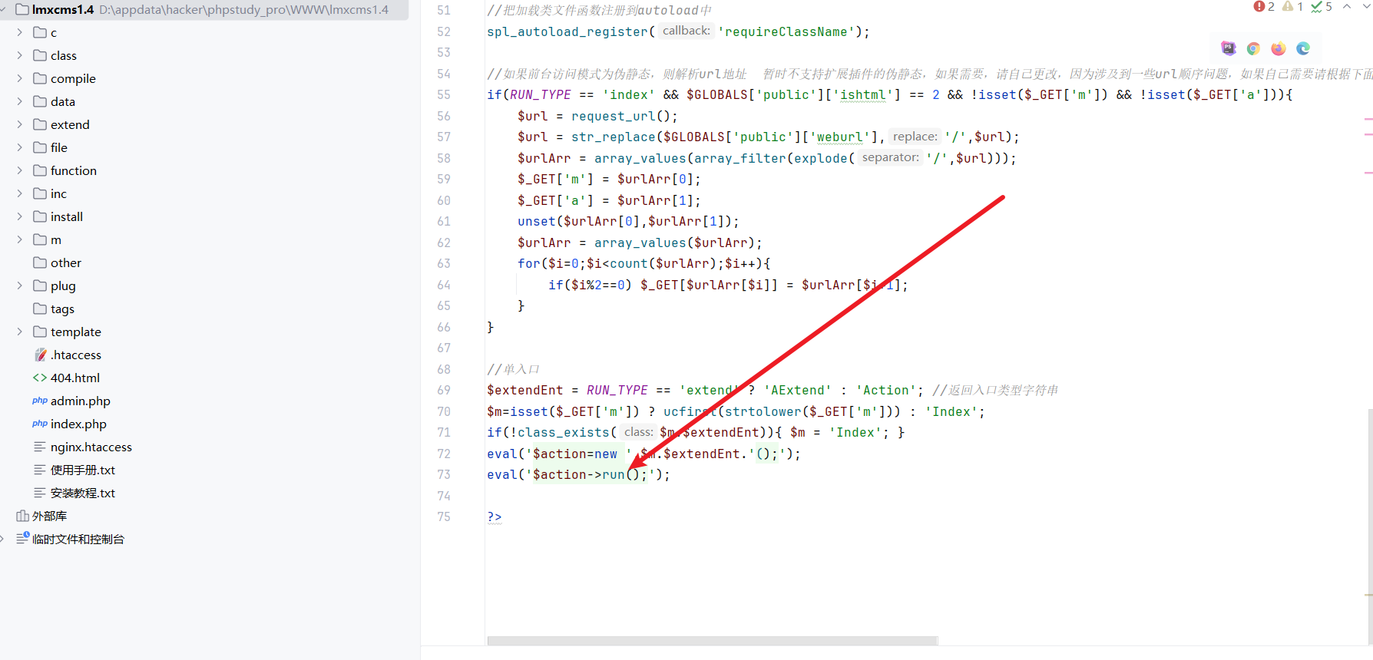The width and height of the screenshot is (1373, 660).
Task: Open admin.php in the project tree
Action: (x=80, y=401)
